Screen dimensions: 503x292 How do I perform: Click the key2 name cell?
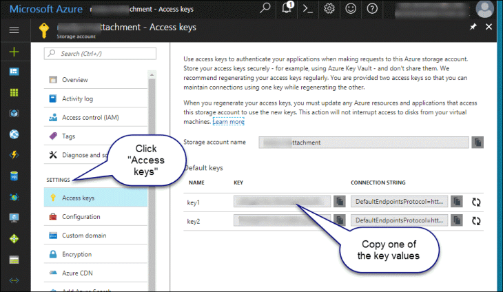[x=194, y=222]
